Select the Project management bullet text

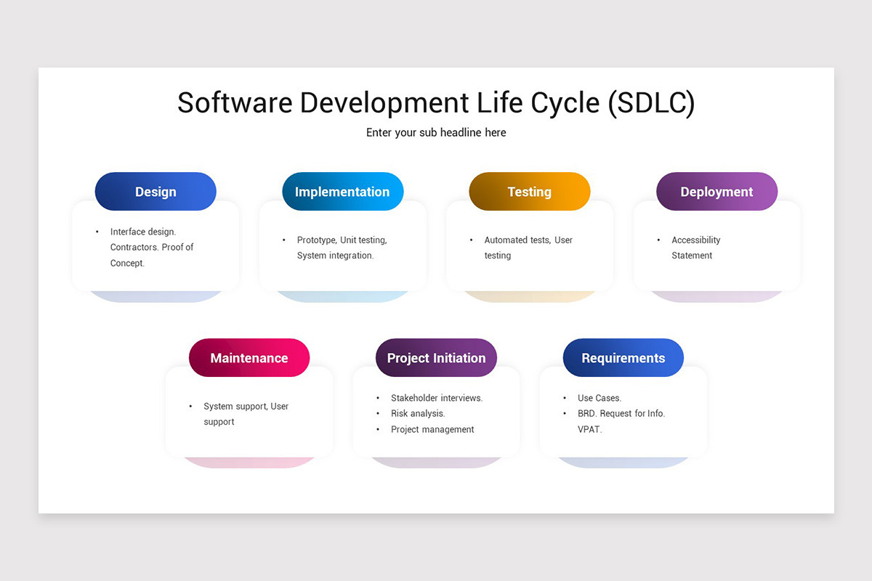pos(432,429)
